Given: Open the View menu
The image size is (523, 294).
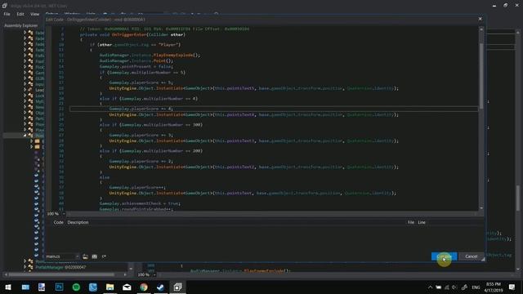Looking at the screenshot, I should (x=34, y=15).
